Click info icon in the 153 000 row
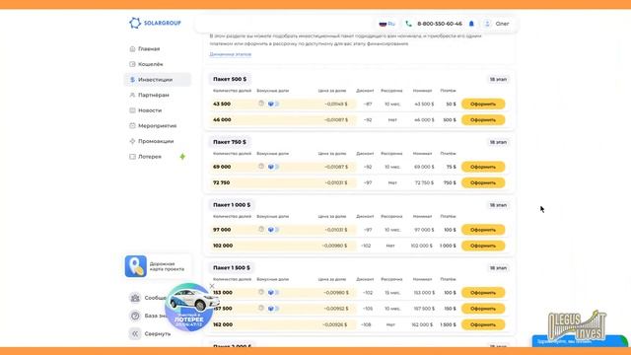Screen dimensions: 631x355 [261, 292]
